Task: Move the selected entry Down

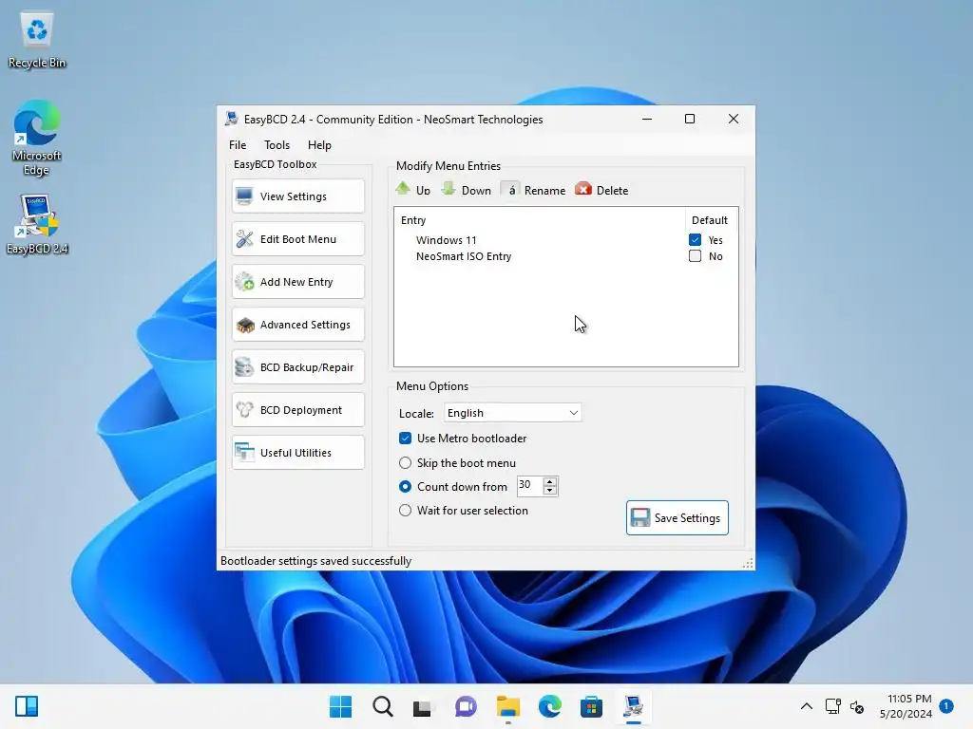Action: click(466, 190)
